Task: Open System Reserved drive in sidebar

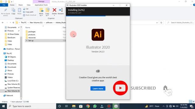Action: (13, 88)
